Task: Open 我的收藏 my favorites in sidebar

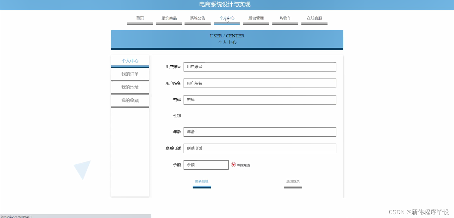Action: click(x=130, y=100)
